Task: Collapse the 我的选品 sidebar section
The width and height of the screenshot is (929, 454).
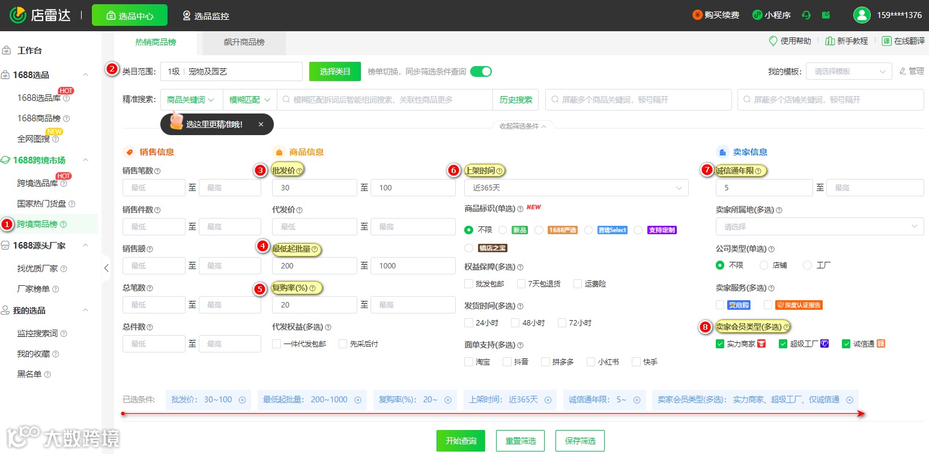Action: coord(85,310)
